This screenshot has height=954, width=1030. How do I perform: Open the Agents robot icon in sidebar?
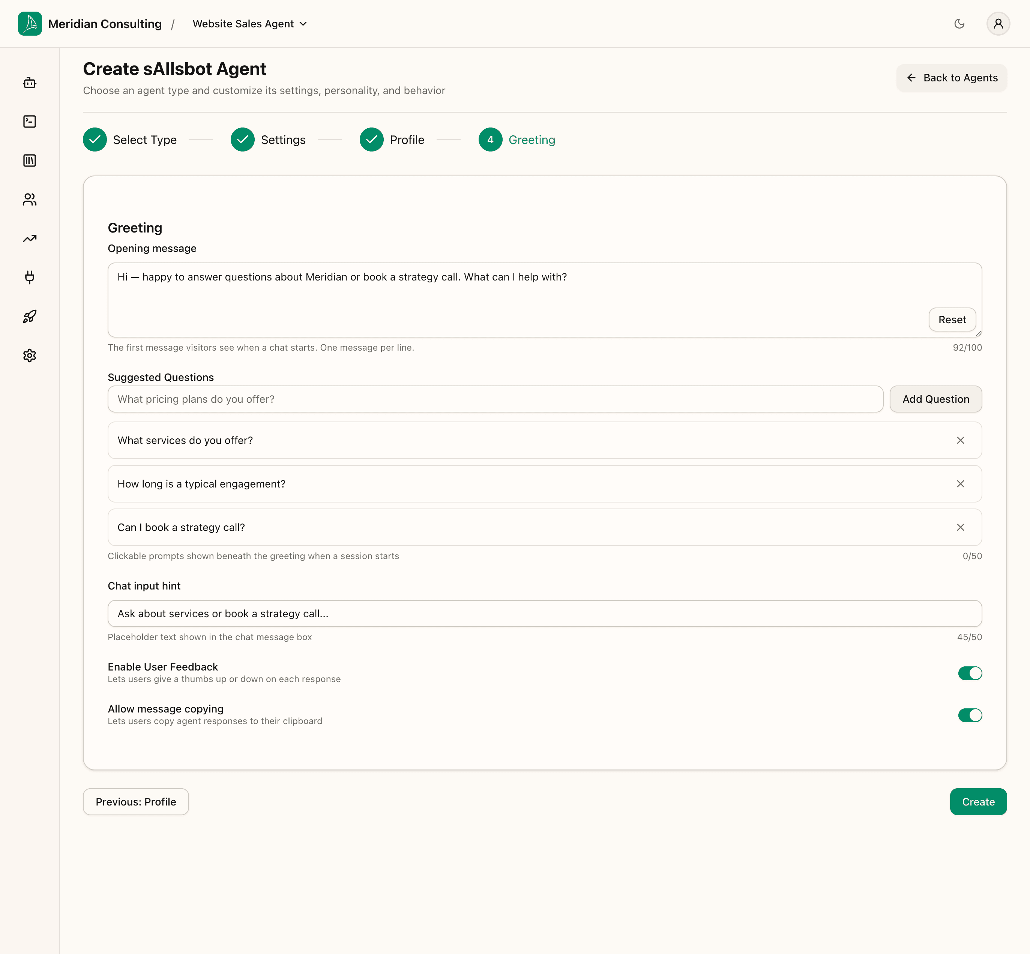click(x=30, y=82)
